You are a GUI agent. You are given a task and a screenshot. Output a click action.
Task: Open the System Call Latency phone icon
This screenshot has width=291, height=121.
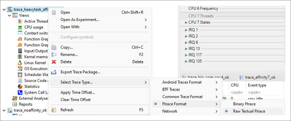[x=20, y=92]
